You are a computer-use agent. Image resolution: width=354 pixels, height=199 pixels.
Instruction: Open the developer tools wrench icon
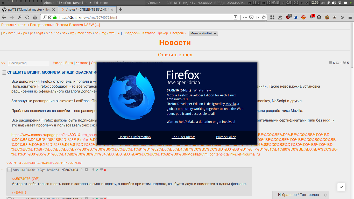click(19, 17)
